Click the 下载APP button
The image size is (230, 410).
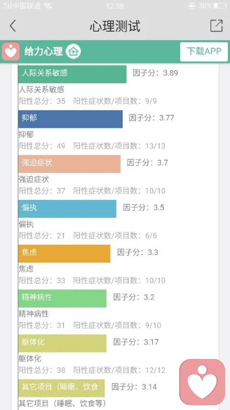[x=204, y=51]
